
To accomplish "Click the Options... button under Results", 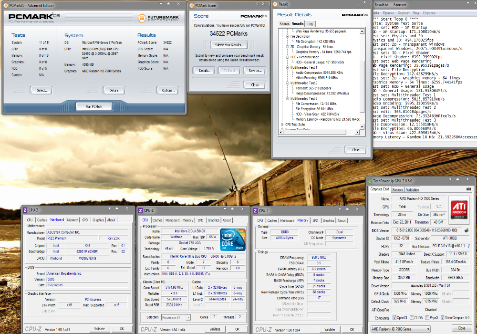I will tap(167, 90).
